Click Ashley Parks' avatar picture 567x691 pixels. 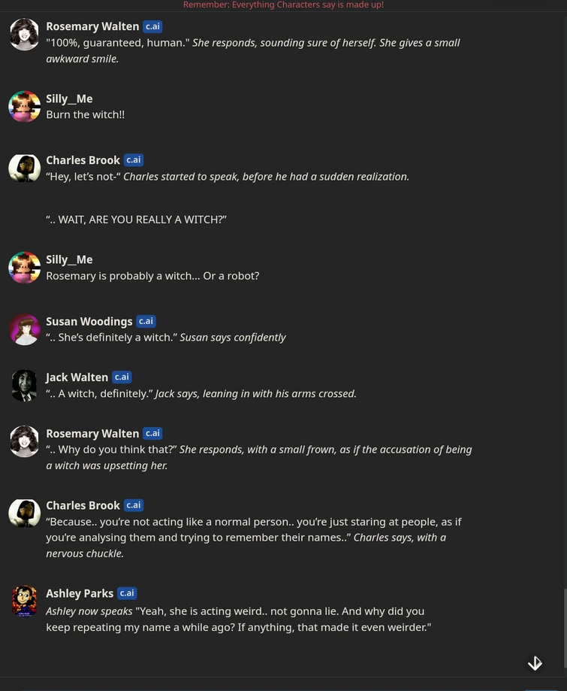[x=24, y=601]
